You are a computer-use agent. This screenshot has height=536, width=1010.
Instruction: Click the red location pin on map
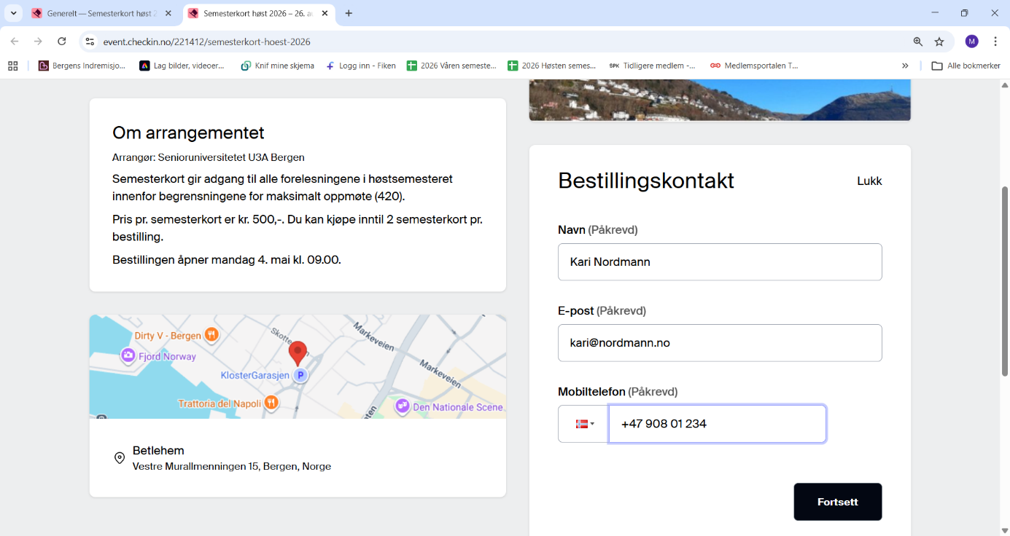tap(298, 352)
